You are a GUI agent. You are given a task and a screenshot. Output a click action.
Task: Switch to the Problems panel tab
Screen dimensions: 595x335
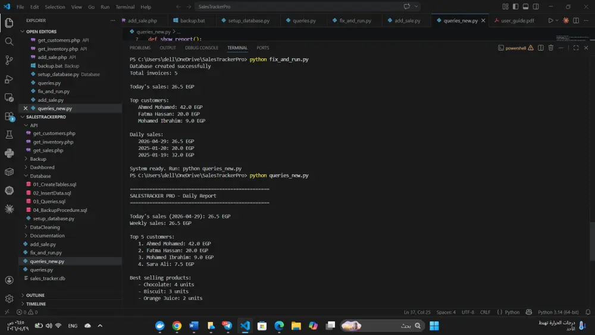pyautogui.click(x=140, y=48)
